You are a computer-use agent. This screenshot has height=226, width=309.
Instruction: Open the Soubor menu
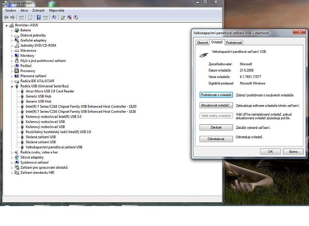[11, 11]
